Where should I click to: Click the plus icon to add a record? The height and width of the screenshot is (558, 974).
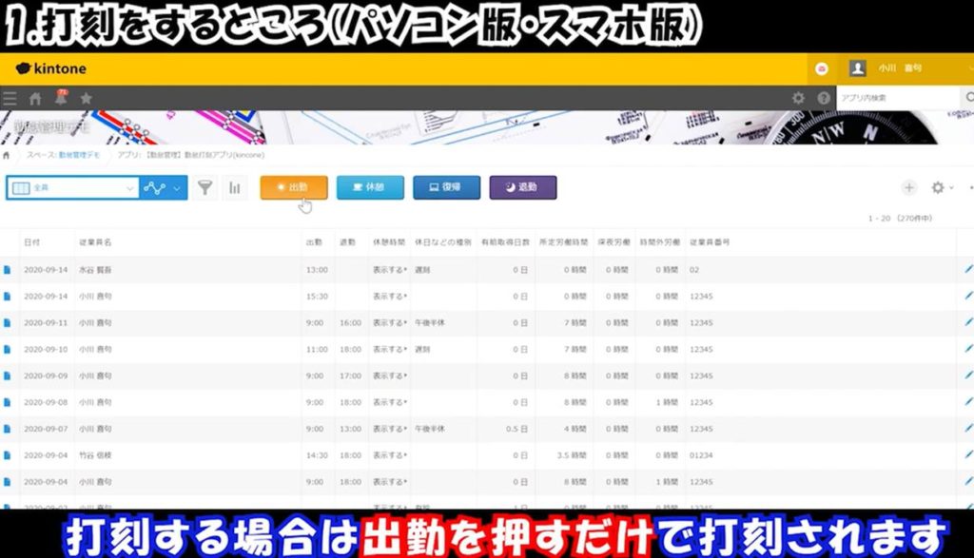point(909,187)
